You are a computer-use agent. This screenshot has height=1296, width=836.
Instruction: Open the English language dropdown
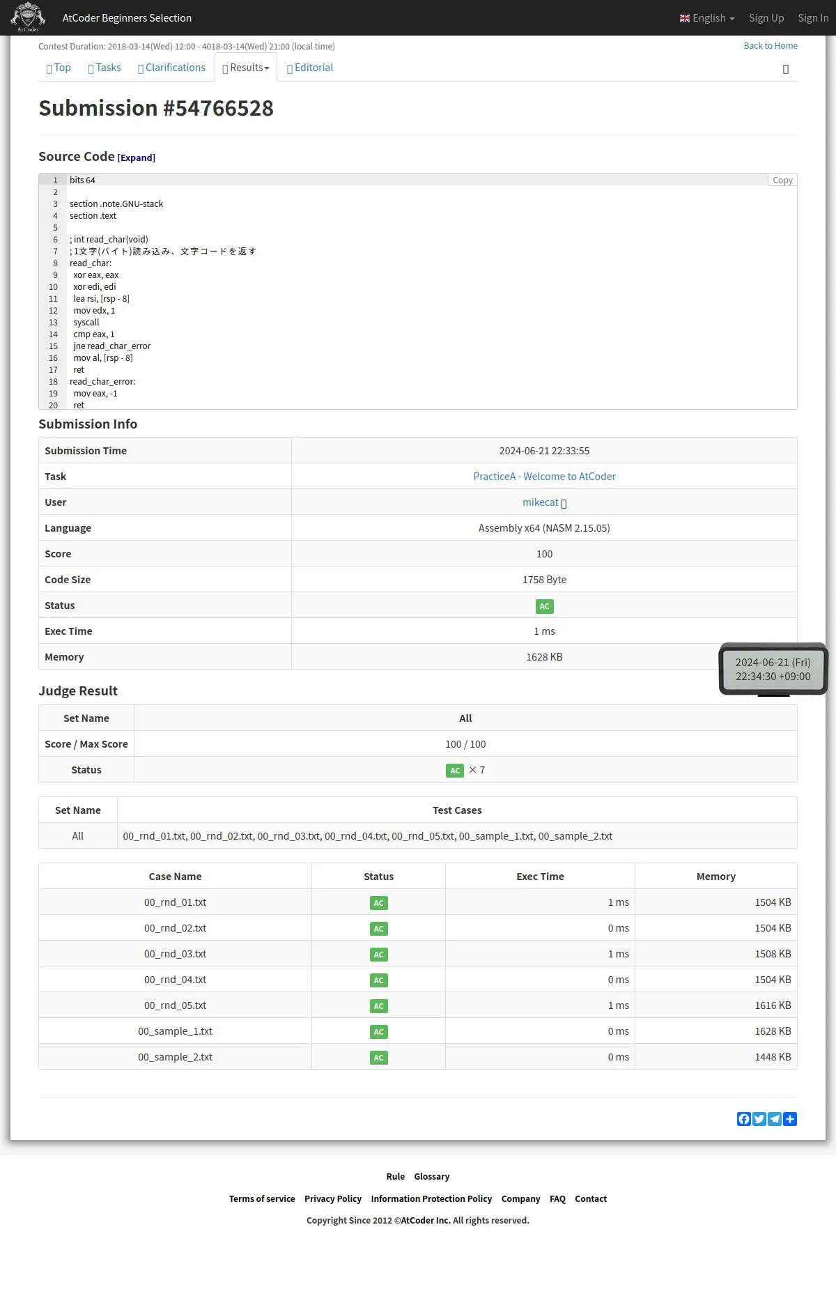[707, 18]
